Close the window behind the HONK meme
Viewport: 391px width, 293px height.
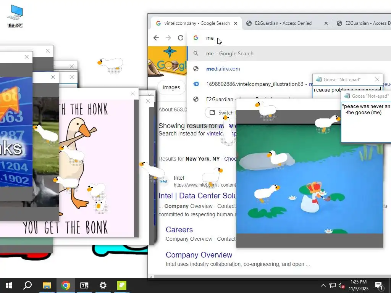pos(148,101)
